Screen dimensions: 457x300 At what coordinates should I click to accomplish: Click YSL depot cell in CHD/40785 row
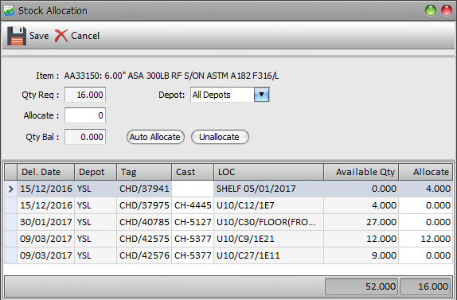pos(96,222)
